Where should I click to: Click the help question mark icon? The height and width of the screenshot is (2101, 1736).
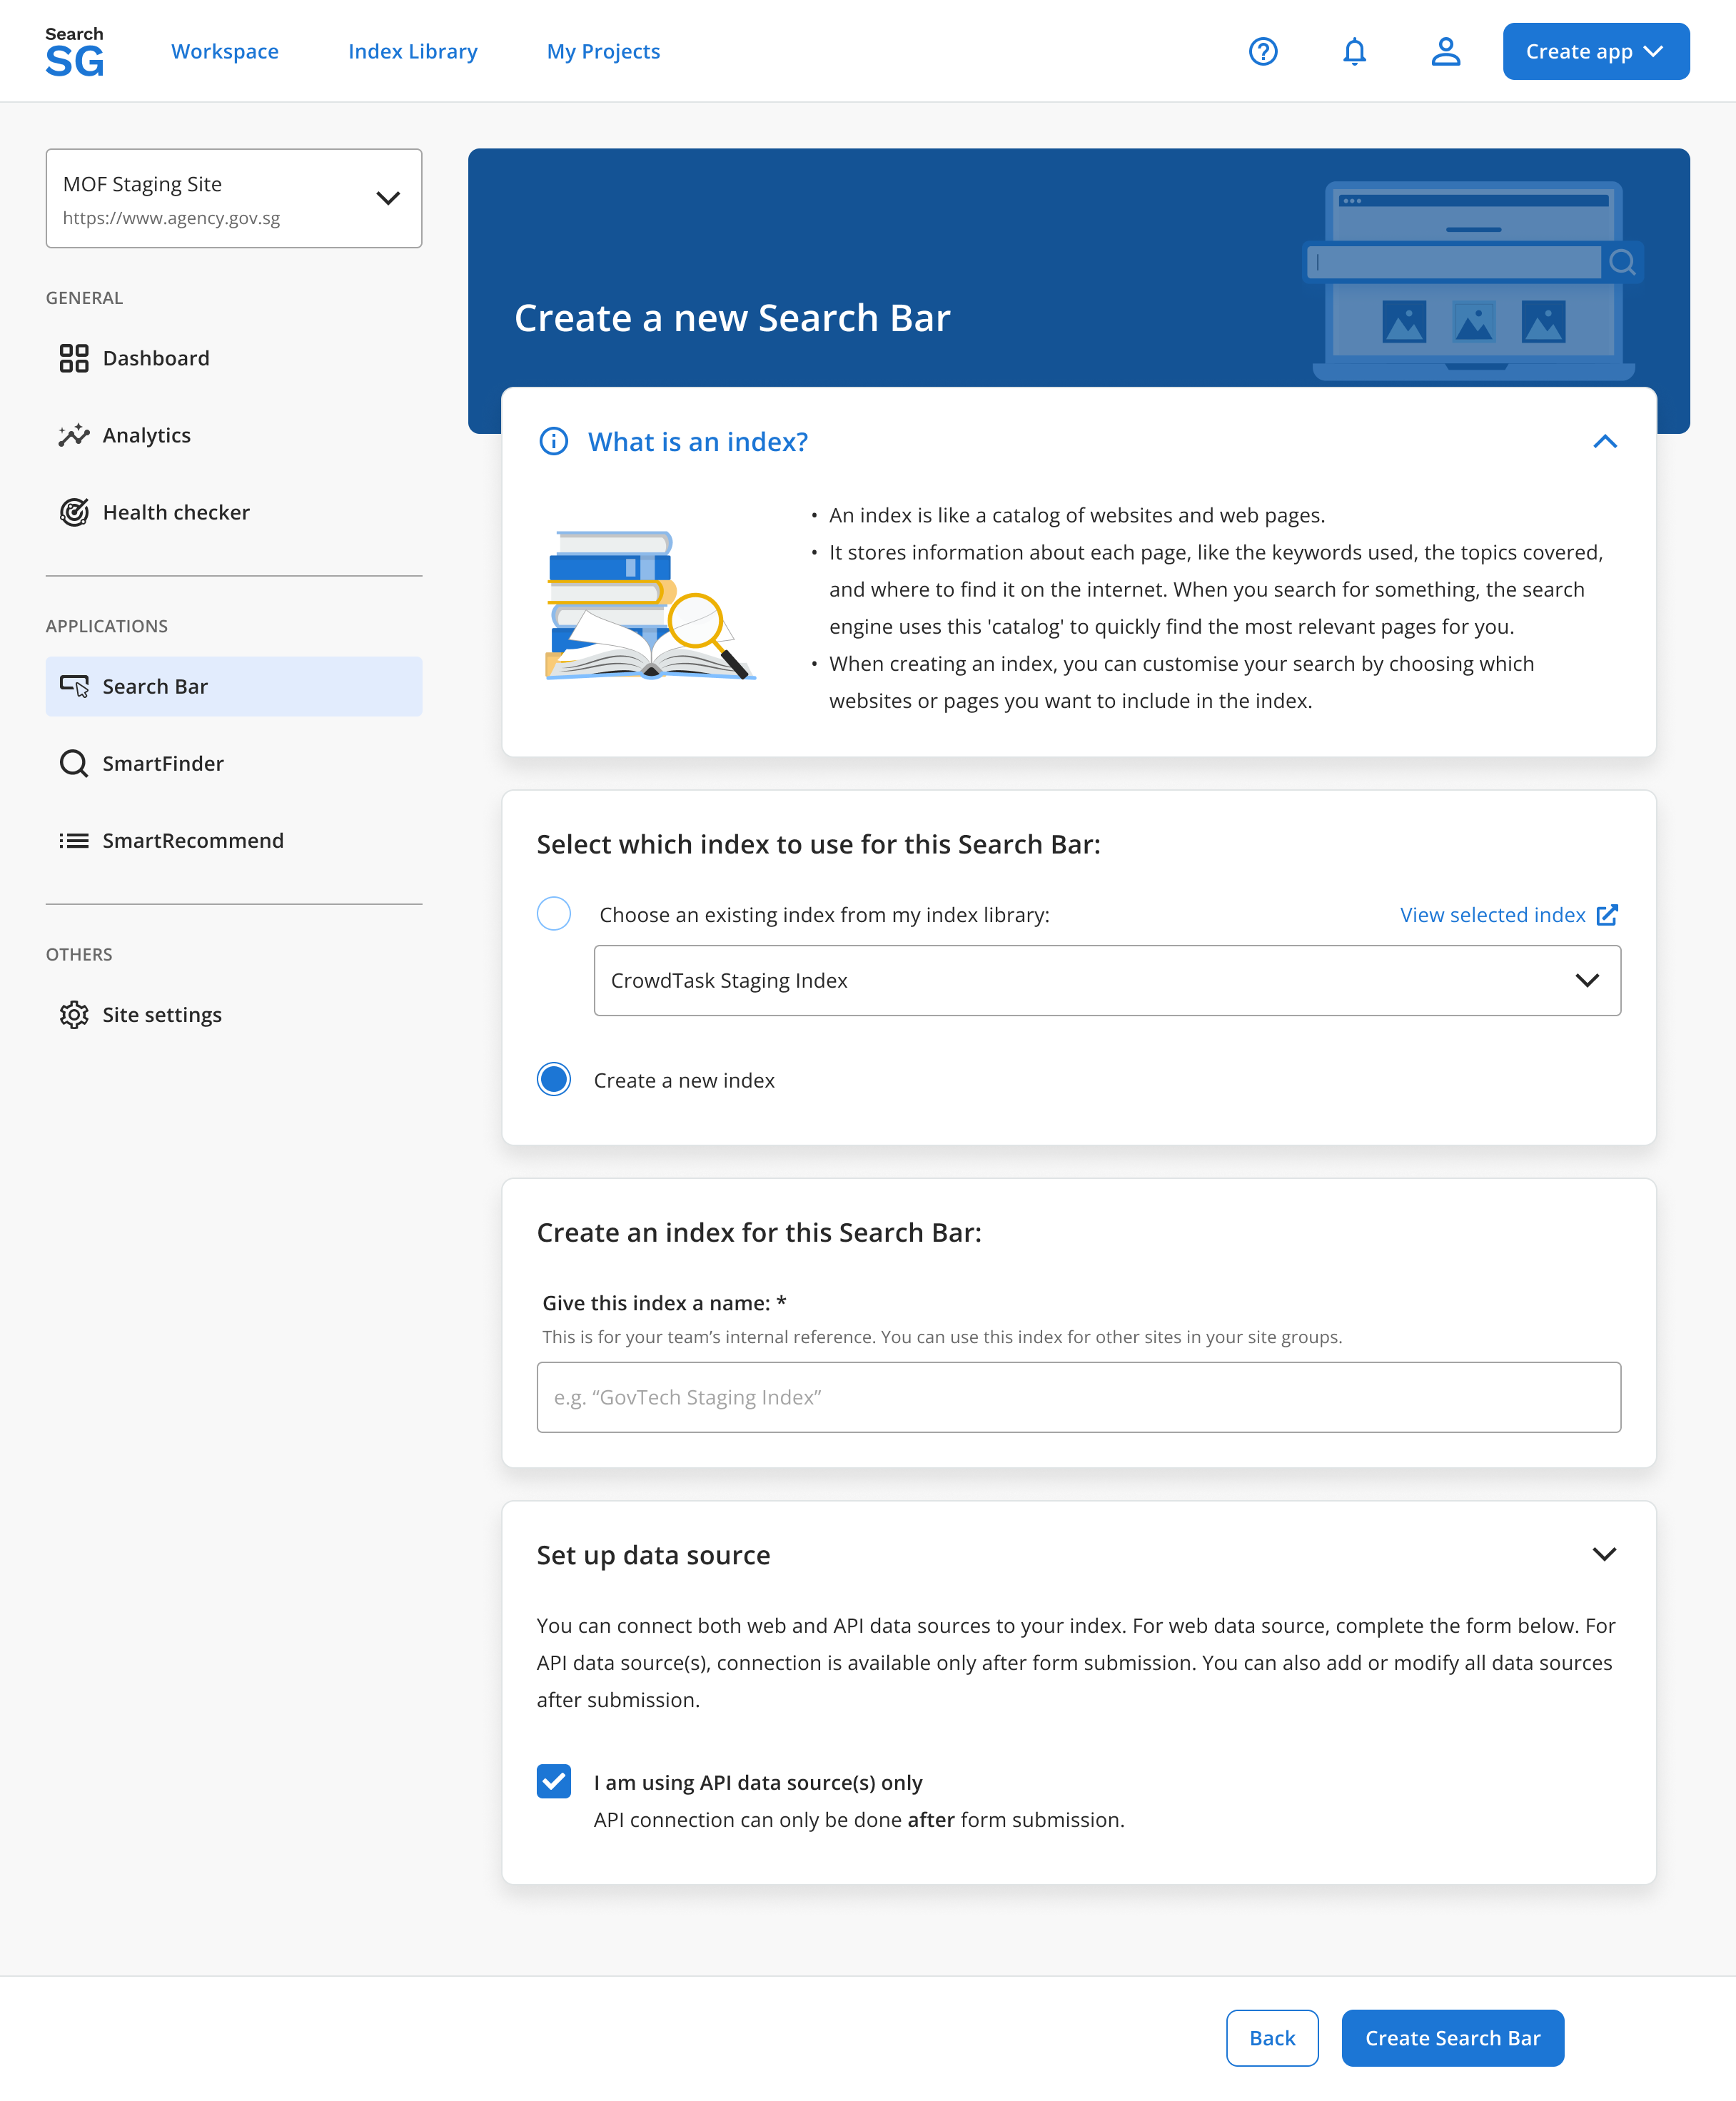1263,51
